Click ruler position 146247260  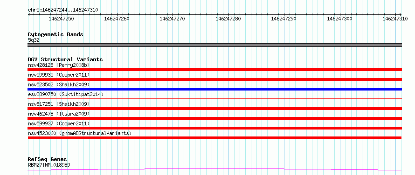(x=117, y=19)
